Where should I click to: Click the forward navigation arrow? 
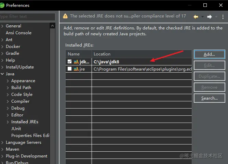(x=210, y=17)
